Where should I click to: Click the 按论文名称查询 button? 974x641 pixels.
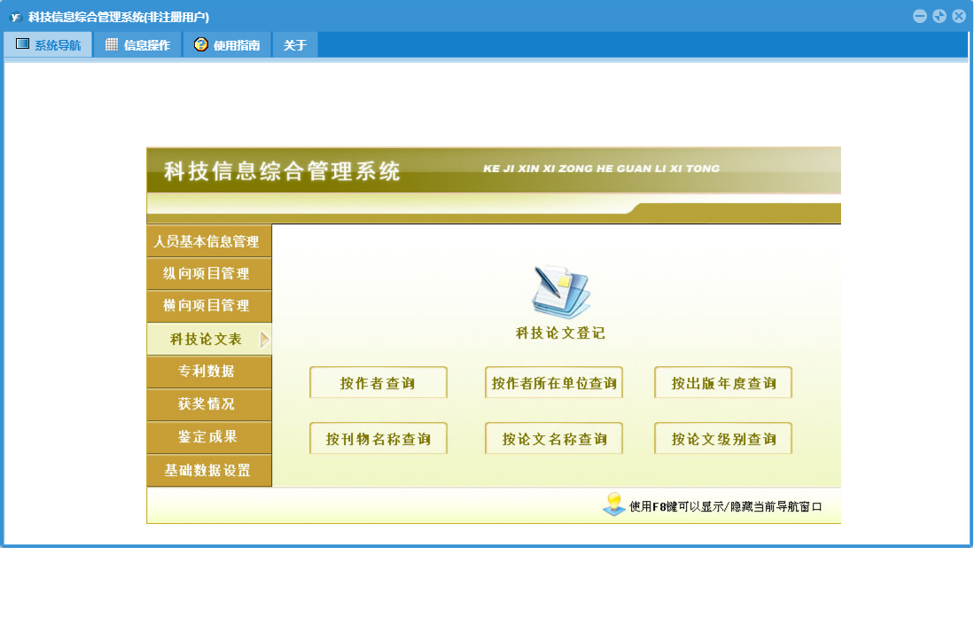click(553, 439)
